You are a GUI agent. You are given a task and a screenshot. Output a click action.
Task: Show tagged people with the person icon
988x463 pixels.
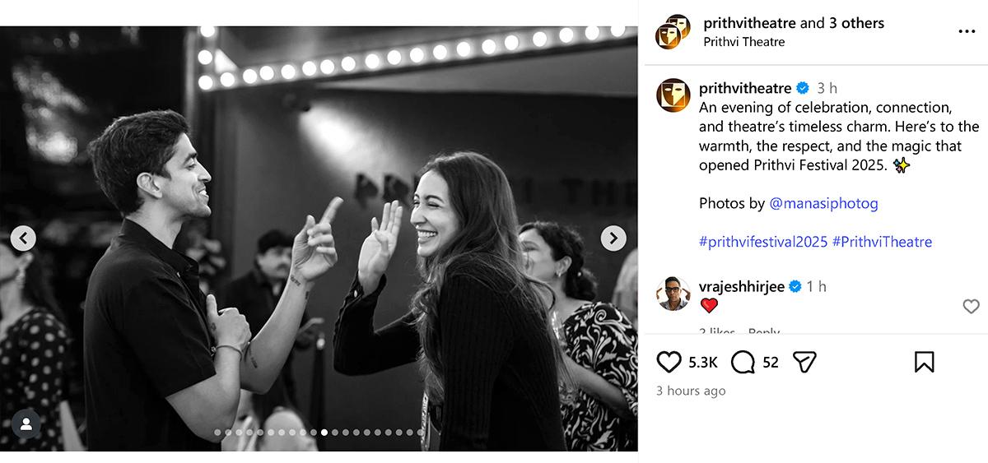click(26, 424)
